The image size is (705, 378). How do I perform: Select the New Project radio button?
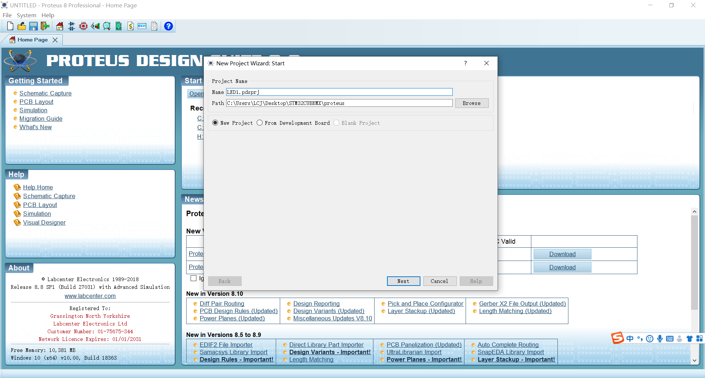(x=215, y=123)
